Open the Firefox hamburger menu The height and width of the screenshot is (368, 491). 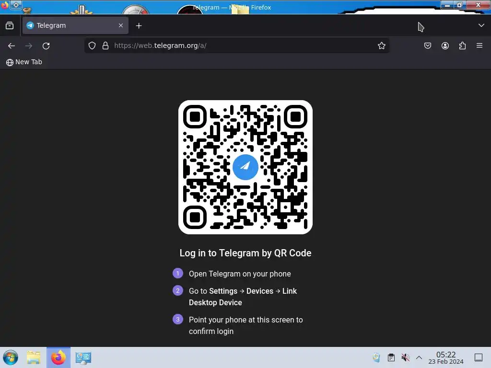click(479, 46)
